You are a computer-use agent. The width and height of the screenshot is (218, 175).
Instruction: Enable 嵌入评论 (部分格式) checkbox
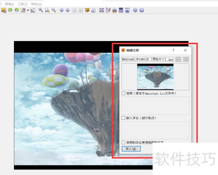click(123, 118)
